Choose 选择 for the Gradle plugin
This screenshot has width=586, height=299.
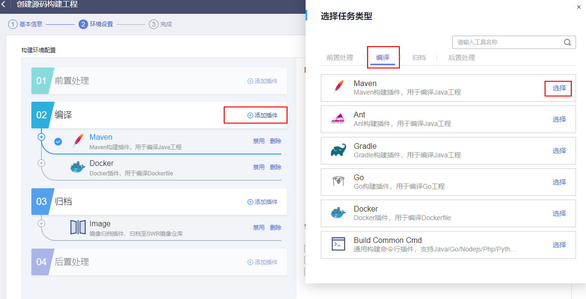pos(559,151)
